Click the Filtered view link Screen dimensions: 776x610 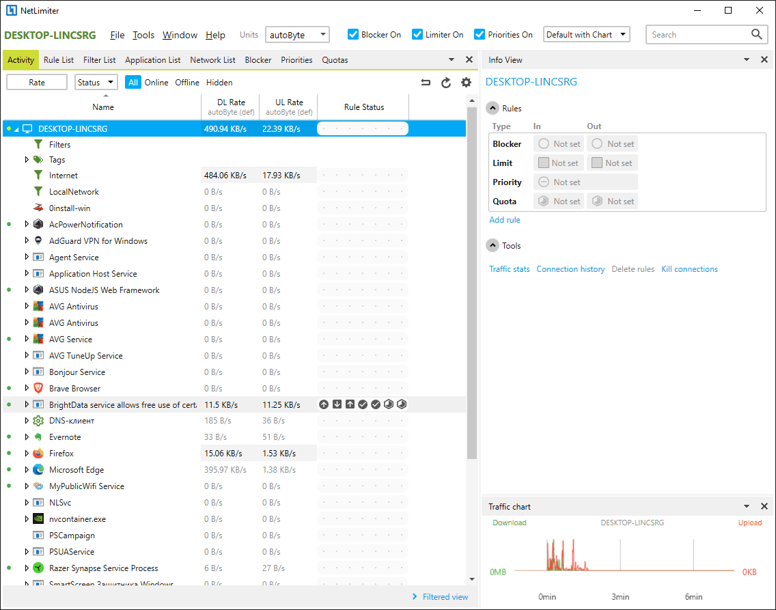445,596
